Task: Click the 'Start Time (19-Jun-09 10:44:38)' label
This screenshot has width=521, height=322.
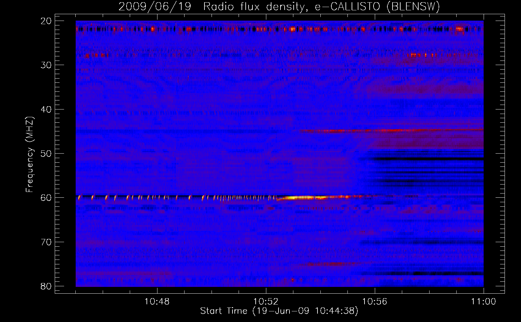Action: click(x=279, y=311)
